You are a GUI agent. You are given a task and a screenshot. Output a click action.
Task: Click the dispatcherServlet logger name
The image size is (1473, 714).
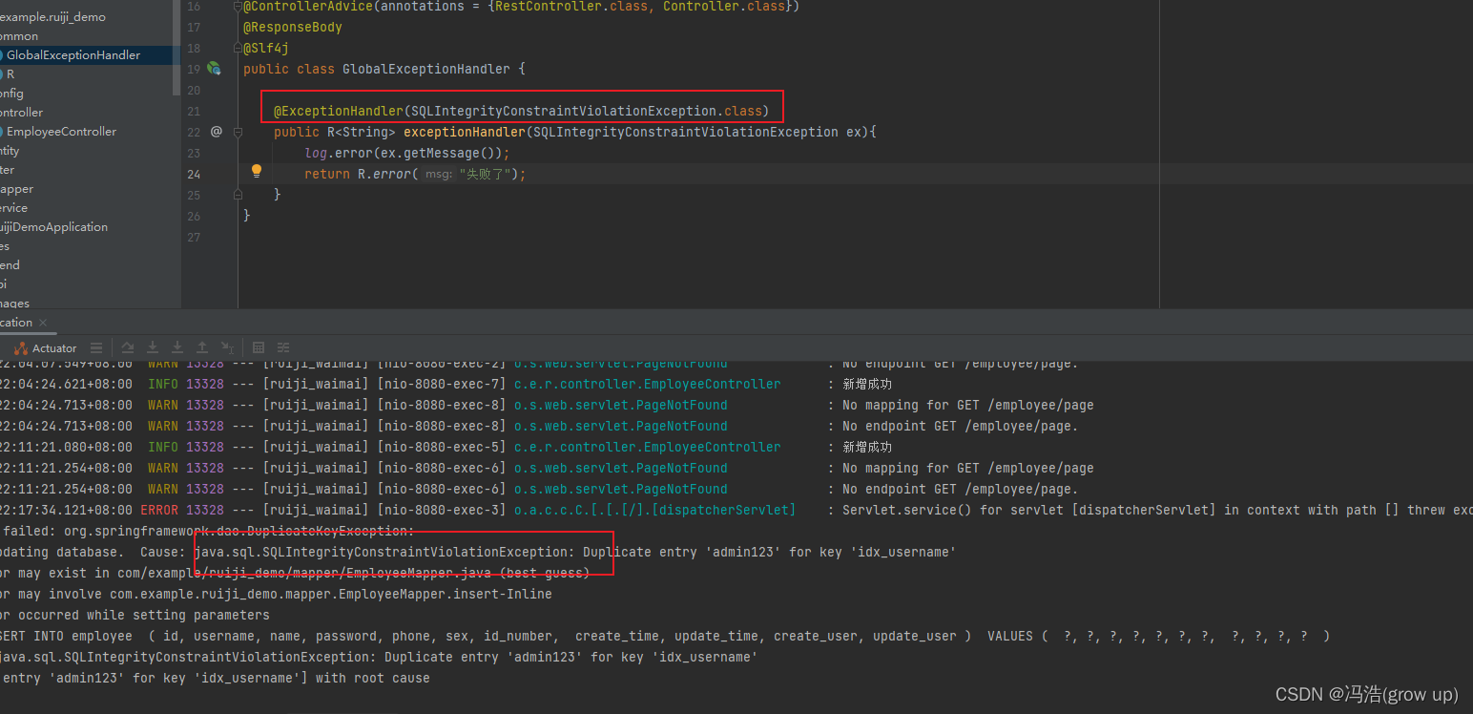click(x=654, y=510)
